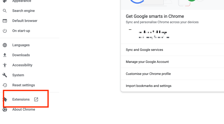Click the external link icon beside Extensions
Screen dimensions: 224x124
point(36,99)
